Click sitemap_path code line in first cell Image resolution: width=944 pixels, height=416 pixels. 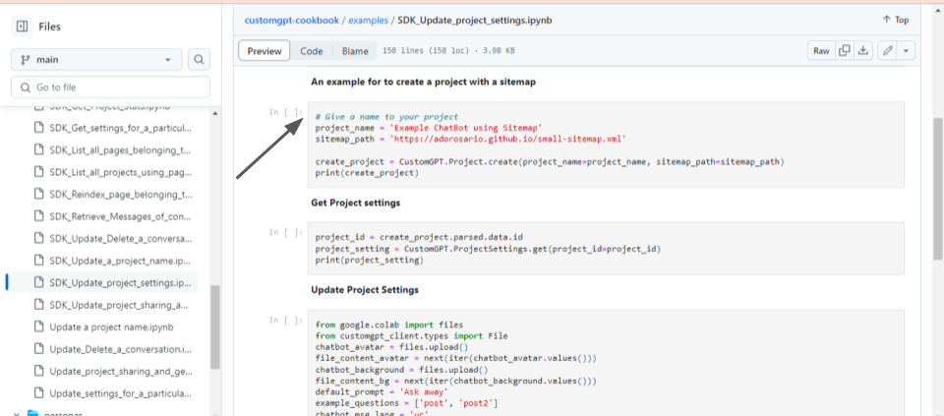tap(471, 139)
